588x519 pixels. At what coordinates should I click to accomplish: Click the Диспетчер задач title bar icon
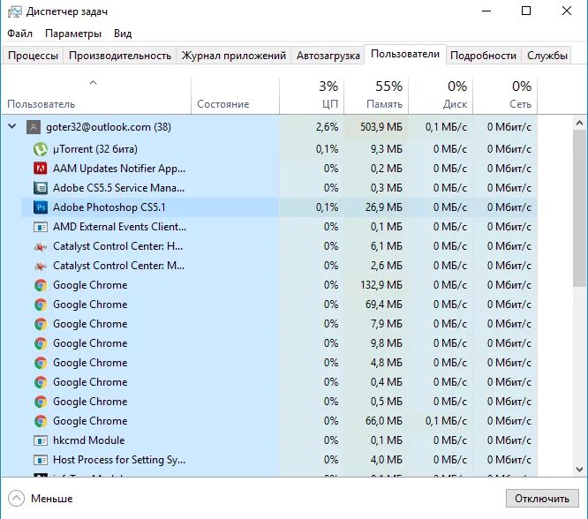[14, 11]
